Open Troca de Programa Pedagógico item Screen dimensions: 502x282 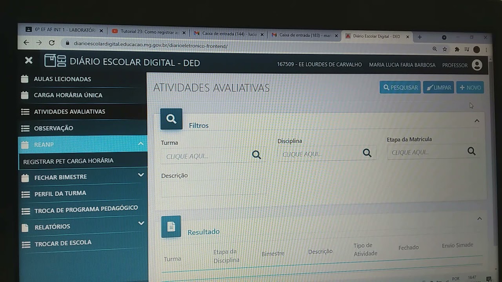86,210
